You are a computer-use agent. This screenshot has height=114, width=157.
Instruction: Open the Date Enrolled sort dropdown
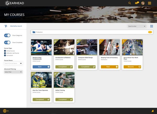click(x=137, y=26)
